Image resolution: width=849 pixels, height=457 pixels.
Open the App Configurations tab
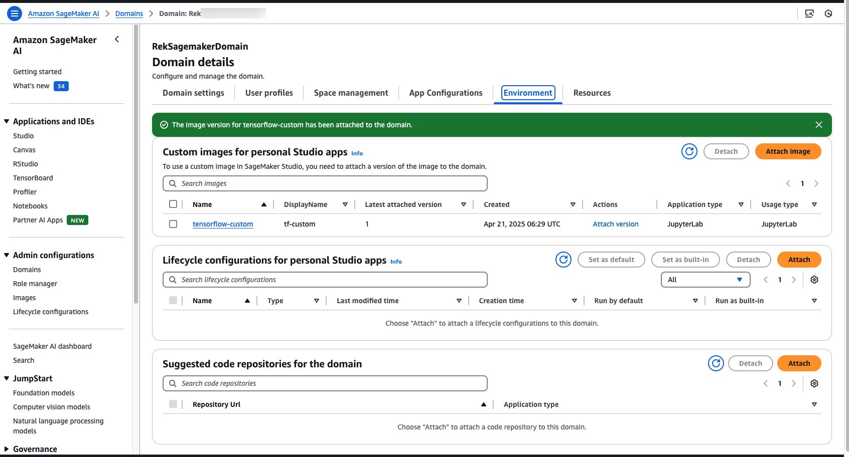(446, 93)
